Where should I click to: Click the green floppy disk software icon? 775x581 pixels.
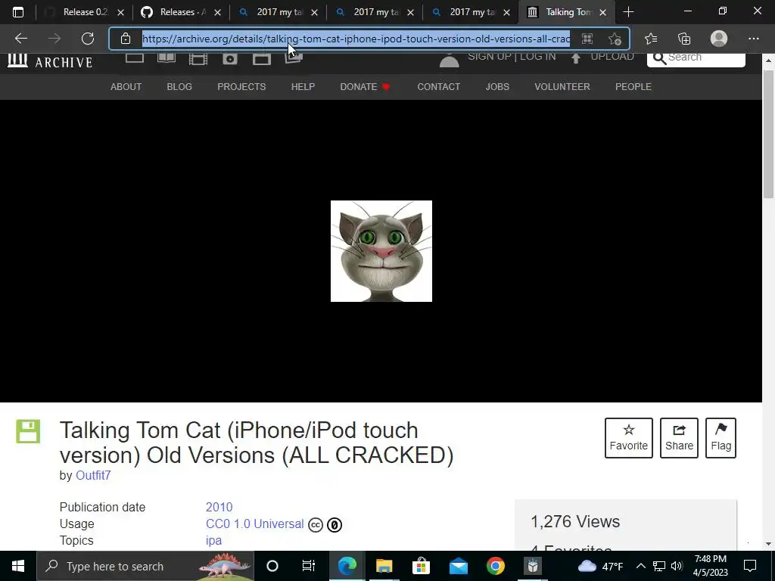point(28,431)
